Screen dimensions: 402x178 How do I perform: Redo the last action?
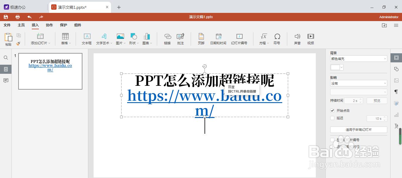pyautogui.click(x=41, y=17)
